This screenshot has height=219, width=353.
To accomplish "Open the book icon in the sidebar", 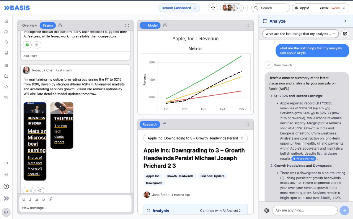I will coord(6,53).
